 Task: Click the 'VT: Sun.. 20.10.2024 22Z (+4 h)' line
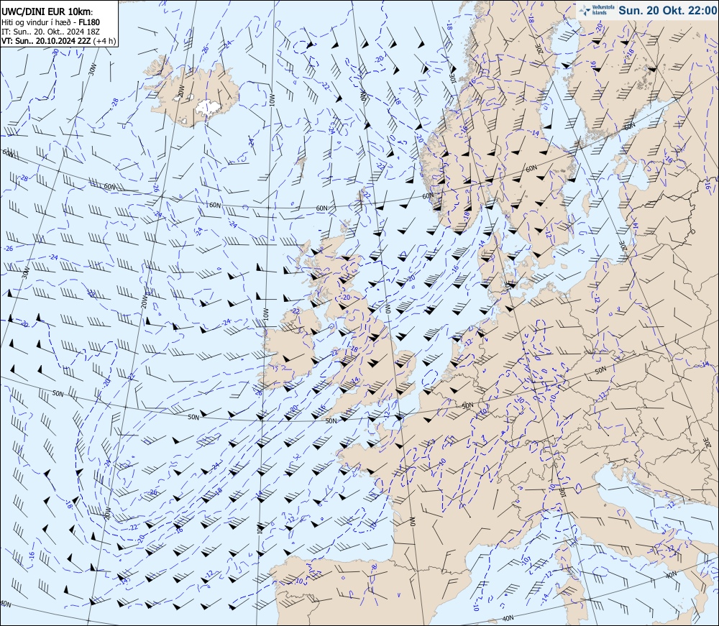pyautogui.click(x=58, y=41)
